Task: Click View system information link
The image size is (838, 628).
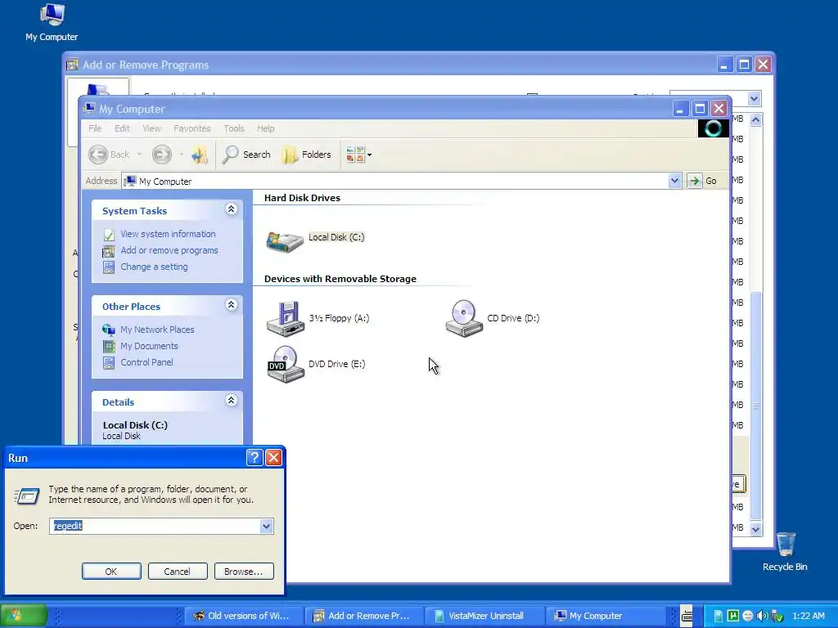Action: tap(168, 234)
